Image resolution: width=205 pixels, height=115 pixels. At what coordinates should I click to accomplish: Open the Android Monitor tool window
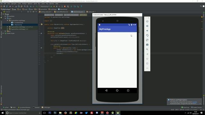(x=24, y=107)
